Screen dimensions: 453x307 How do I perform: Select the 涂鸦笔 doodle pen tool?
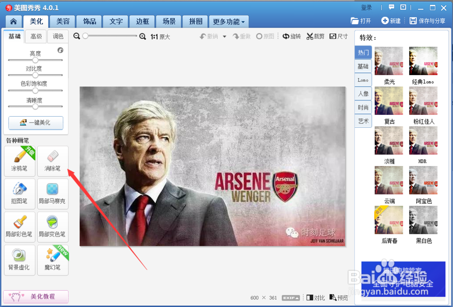click(19, 161)
